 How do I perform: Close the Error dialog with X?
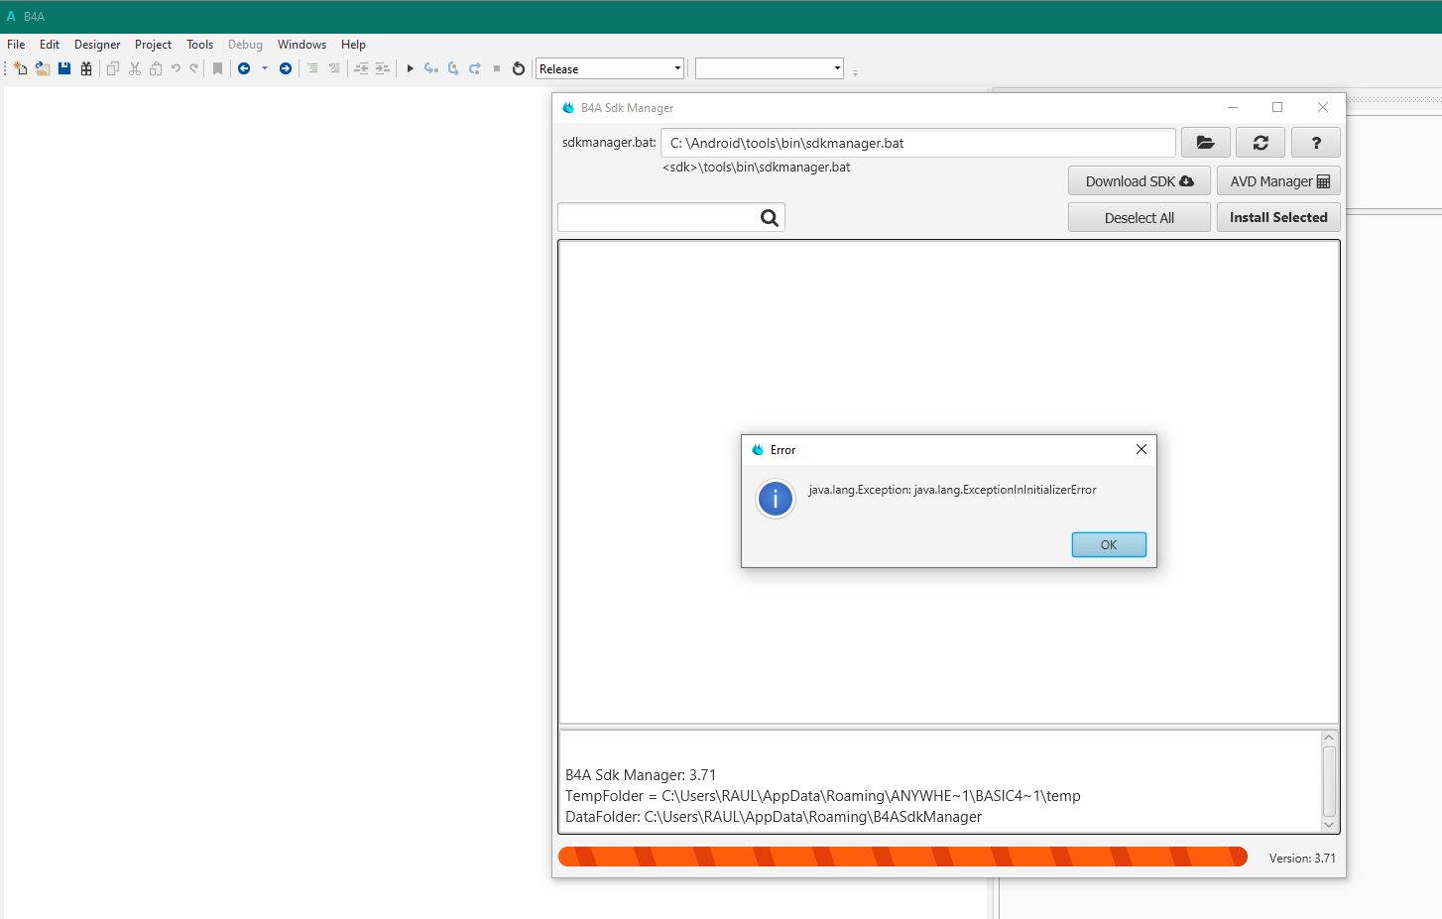(x=1142, y=449)
